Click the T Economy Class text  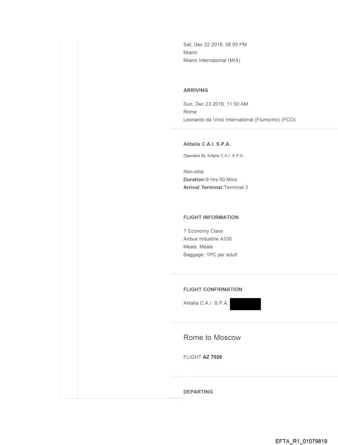[203, 231]
